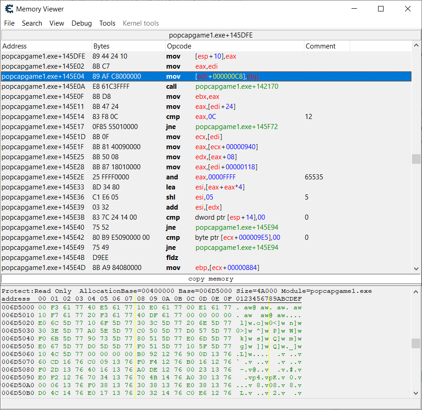Image resolution: width=422 pixels, height=410 pixels.
Task: Select the mov eax,[edi+00000118] row
Action: (206, 167)
